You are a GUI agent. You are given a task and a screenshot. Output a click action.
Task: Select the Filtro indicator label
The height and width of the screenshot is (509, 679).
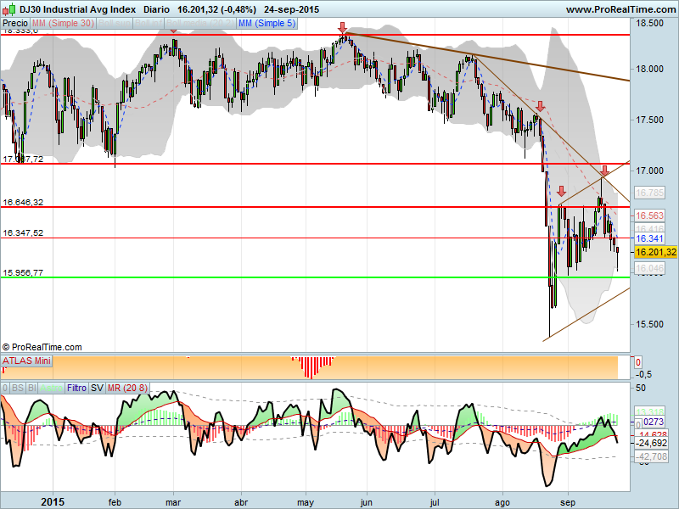click(76, 388)
